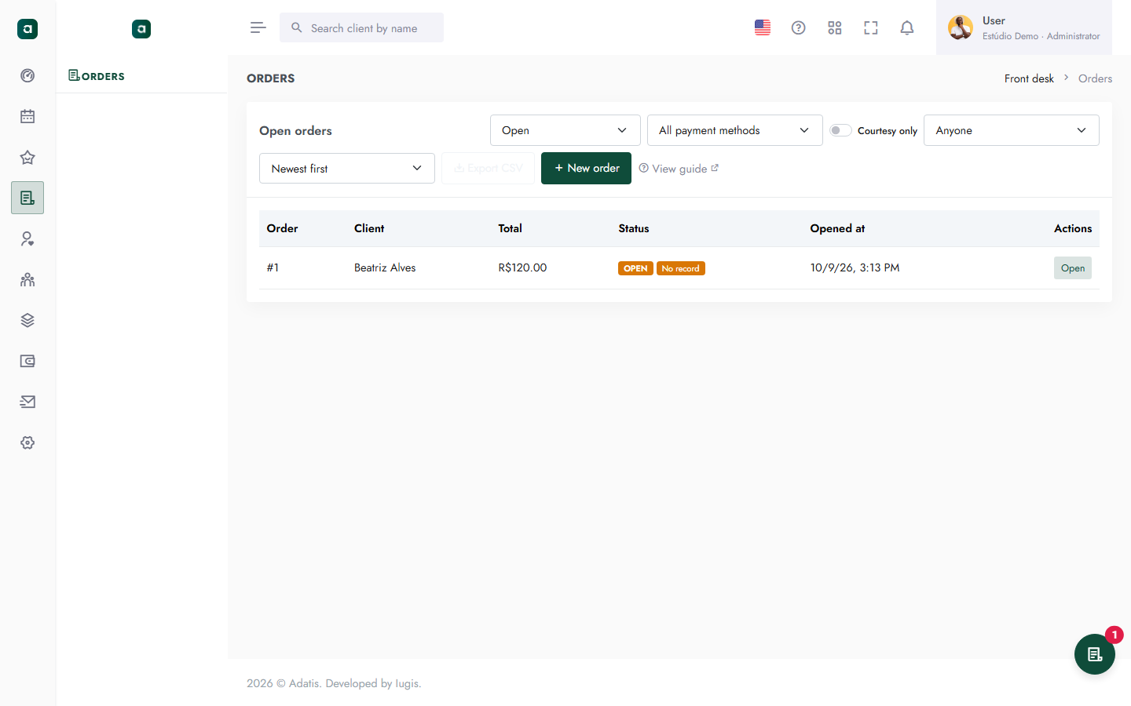Viewport: 1131px width, 706px height.
Task: Open the calendar icon in sidebar
Action: pos(27,117)
